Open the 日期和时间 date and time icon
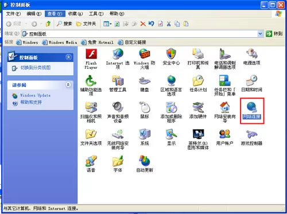The width and height of the screenshot is (287, 214). (251, 84)
